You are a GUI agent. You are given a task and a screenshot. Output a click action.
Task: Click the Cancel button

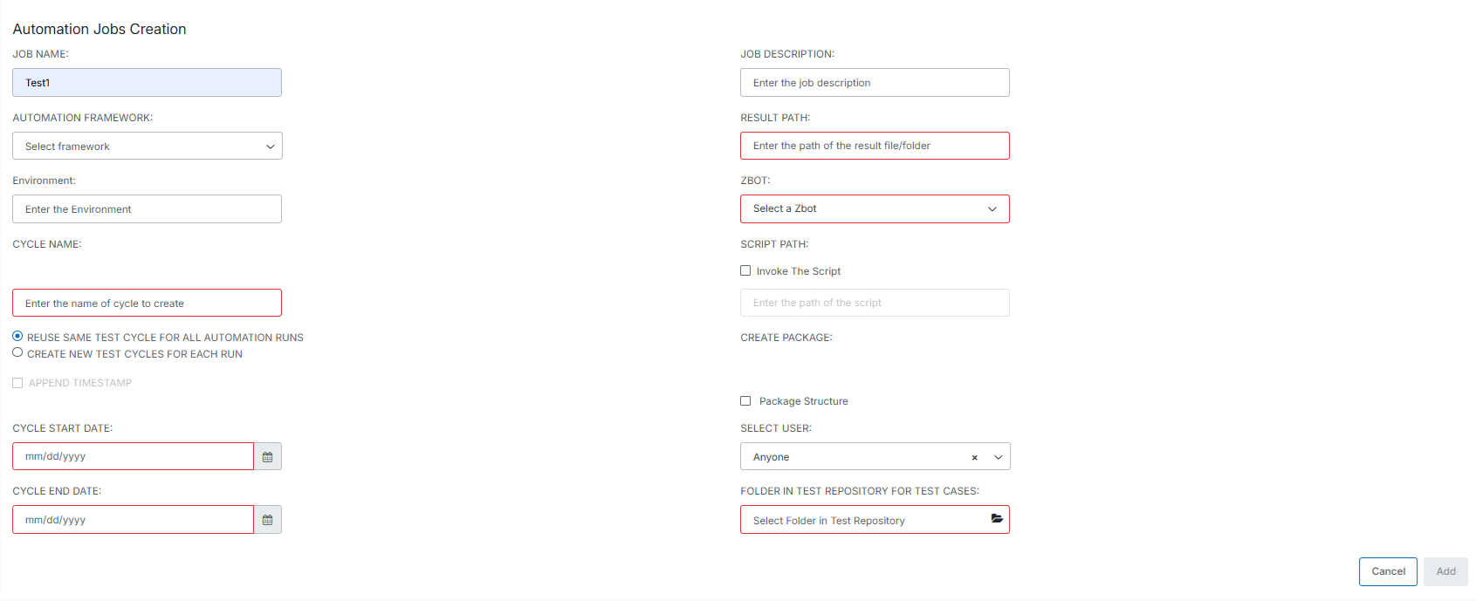pos(1388,572)
